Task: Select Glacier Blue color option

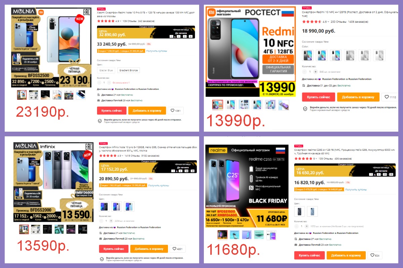Action: [105, 70]
